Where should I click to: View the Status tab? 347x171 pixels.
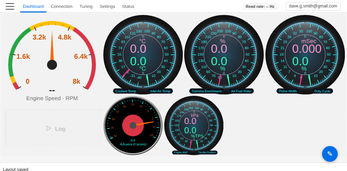pos(128,6)
